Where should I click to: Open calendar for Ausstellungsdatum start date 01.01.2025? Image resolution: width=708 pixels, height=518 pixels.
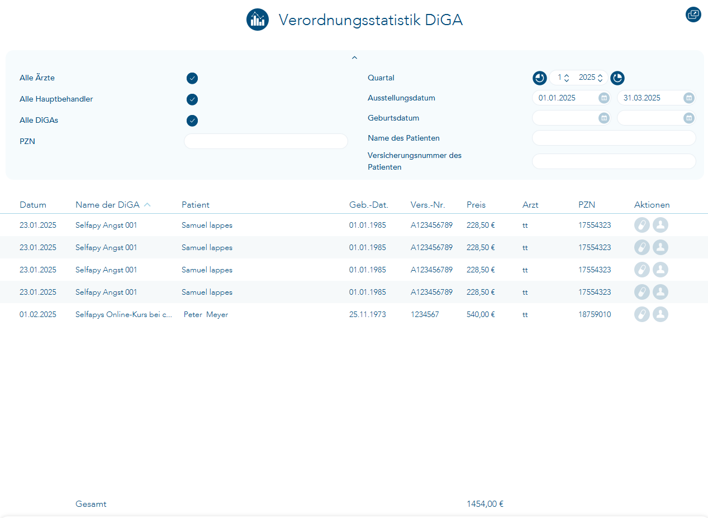[604, 98]
